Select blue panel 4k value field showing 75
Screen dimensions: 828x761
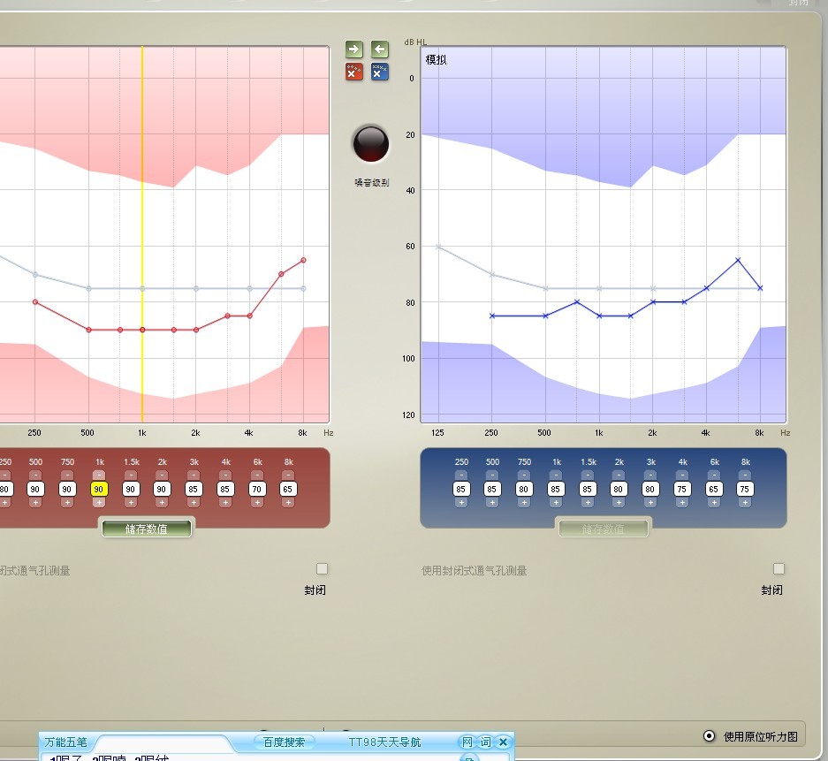681,489
